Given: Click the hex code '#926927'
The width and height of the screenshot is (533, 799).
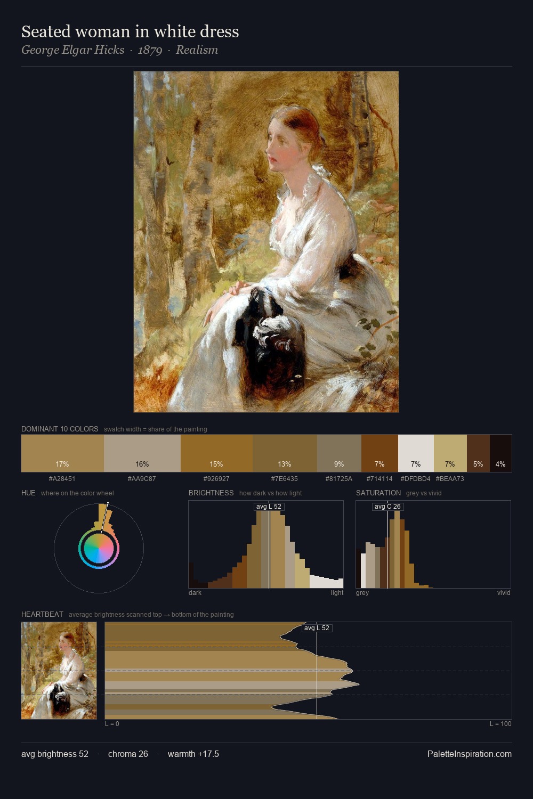Looking at the screenshot, I should pyautogui.click(x=216, y=479).
